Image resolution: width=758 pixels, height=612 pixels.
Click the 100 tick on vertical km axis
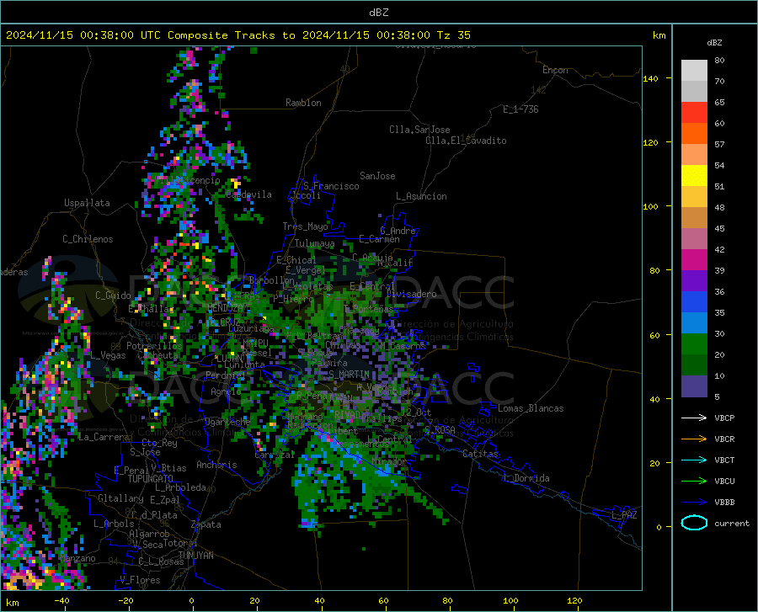[650, 207]
